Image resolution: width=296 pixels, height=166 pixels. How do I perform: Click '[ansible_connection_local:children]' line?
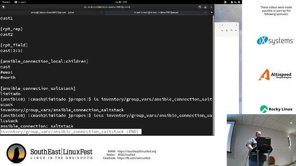(44, 61)
